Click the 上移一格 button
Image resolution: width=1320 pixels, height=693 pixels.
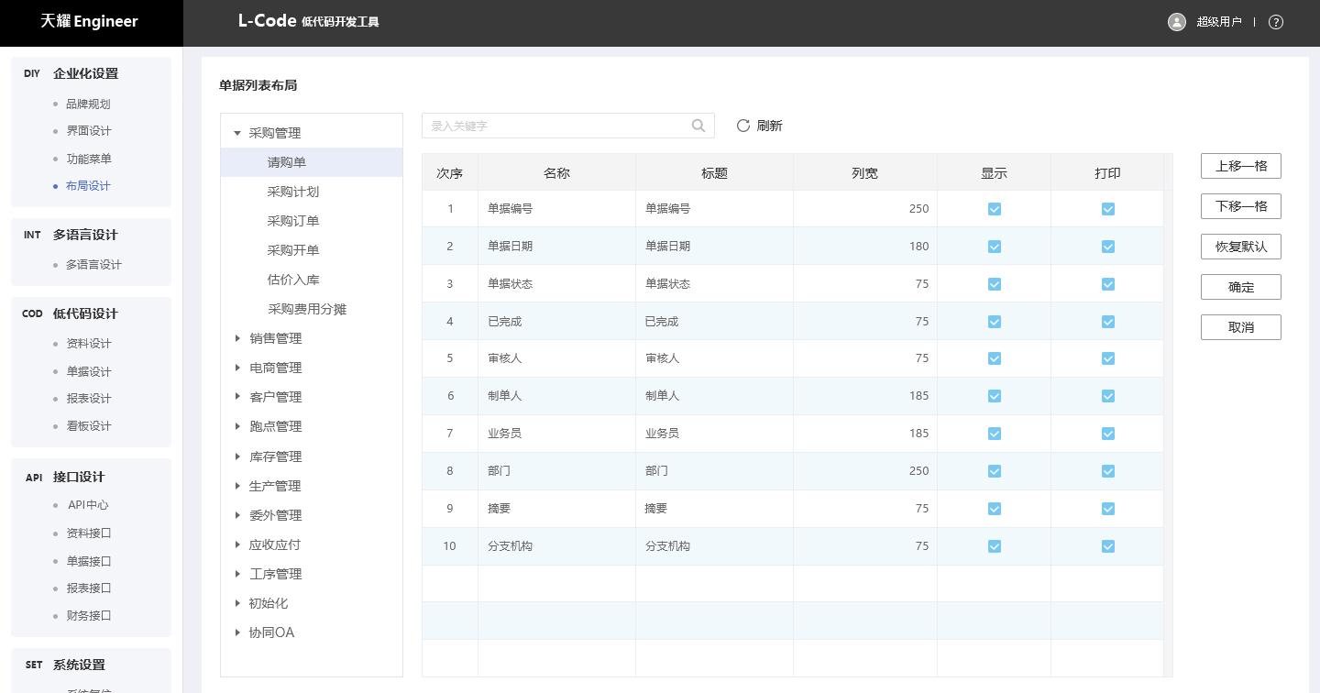[x=1240, y=166]
